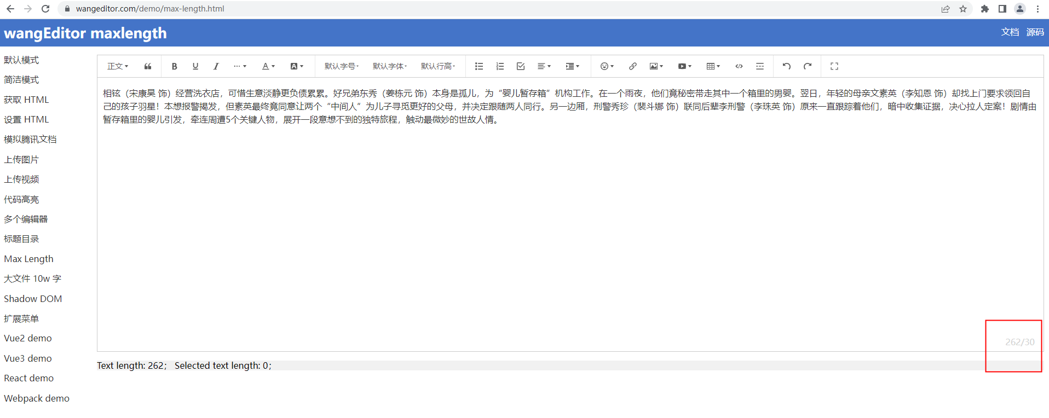Viewport: 1049px width, 418px height.
Task: Open the insert table menu
Action: tap(713, 66)
